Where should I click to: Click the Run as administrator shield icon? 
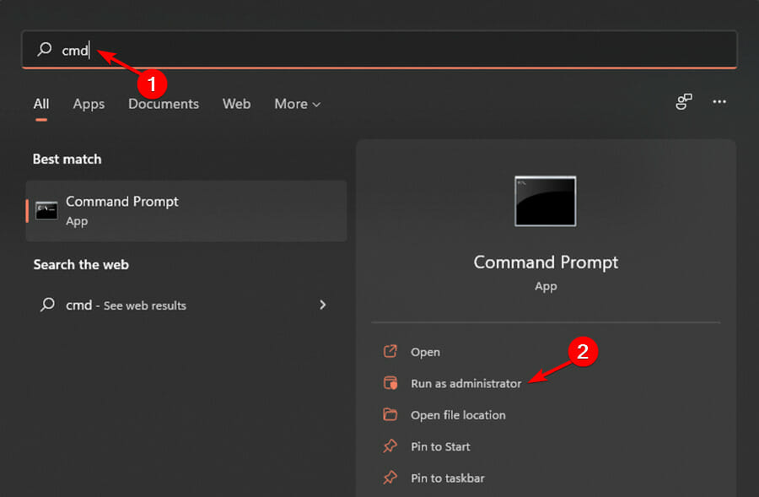pyautogui.click(x=390, y=383)
